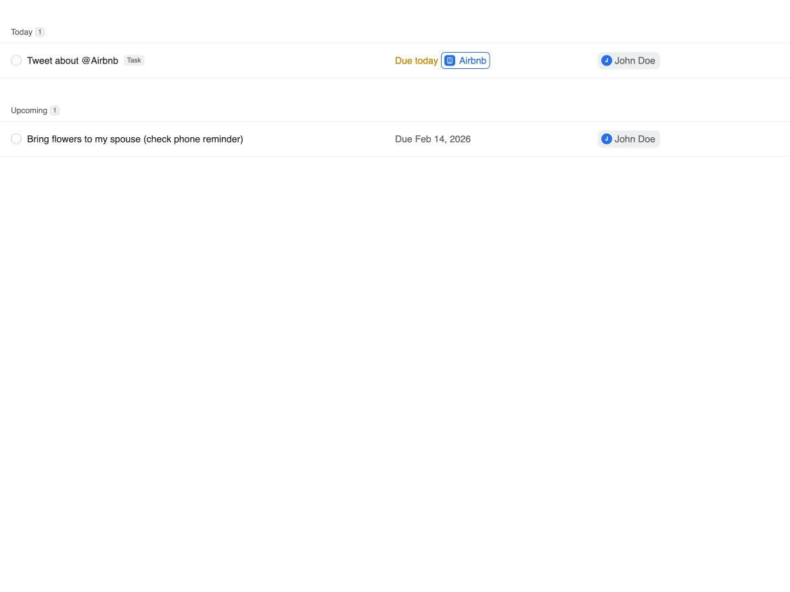Open the 'Tweet about' task title
Image resolution: width=790 pixels, height=592 pixels.
tap(53, 61)
